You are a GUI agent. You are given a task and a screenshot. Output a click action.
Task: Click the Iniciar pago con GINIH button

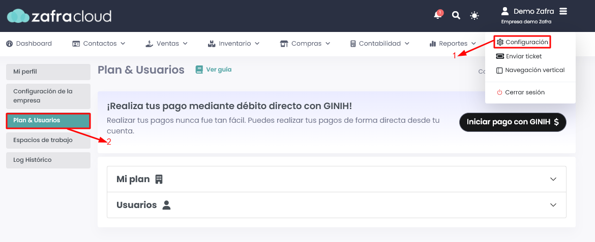tap(513, 122)
